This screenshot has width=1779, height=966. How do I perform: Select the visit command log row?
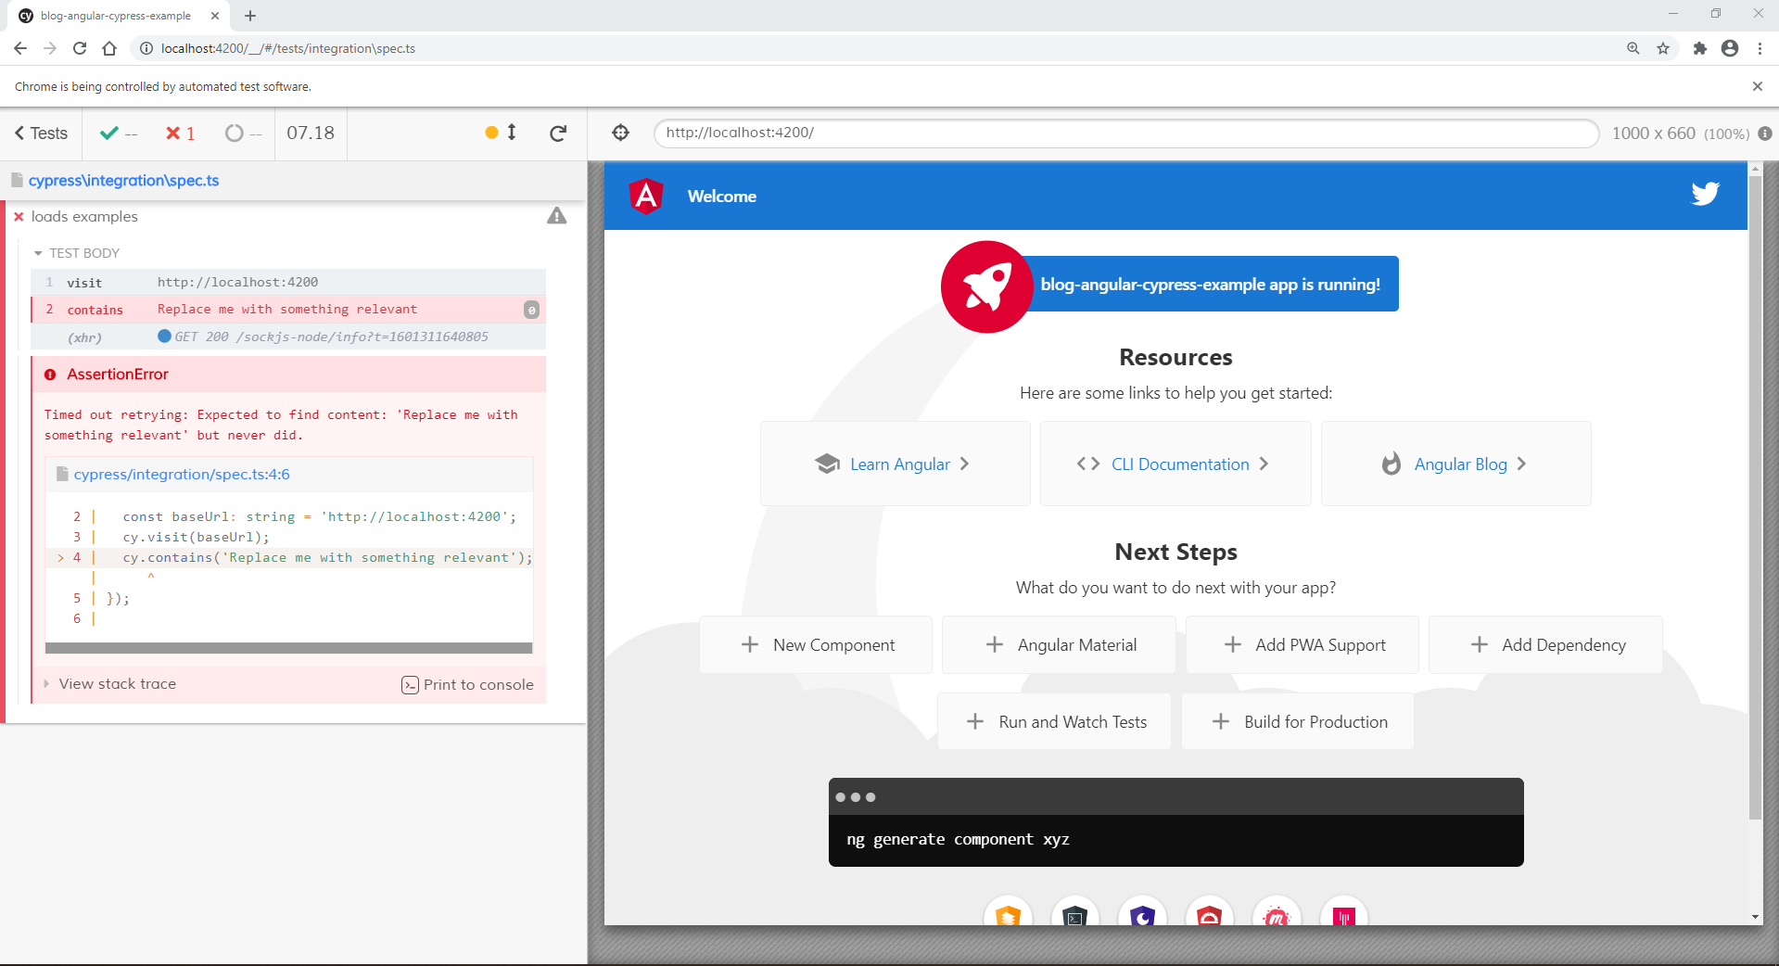point(288,282)
